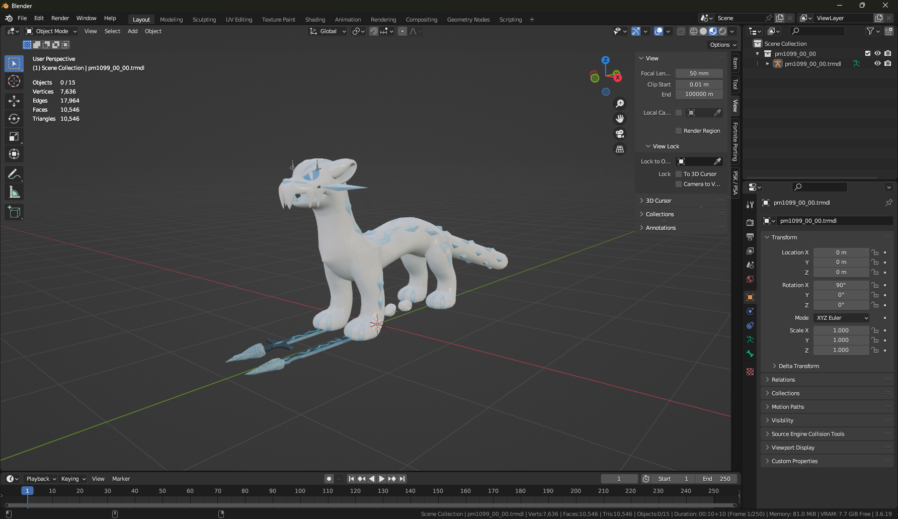
Task: Choose the Measure tool
Action: click(x=14, y=192)
